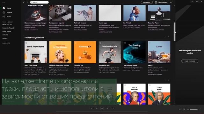Screen dimensions: 204x114
Task: Skip to the next track
Action: coord(107,108)
